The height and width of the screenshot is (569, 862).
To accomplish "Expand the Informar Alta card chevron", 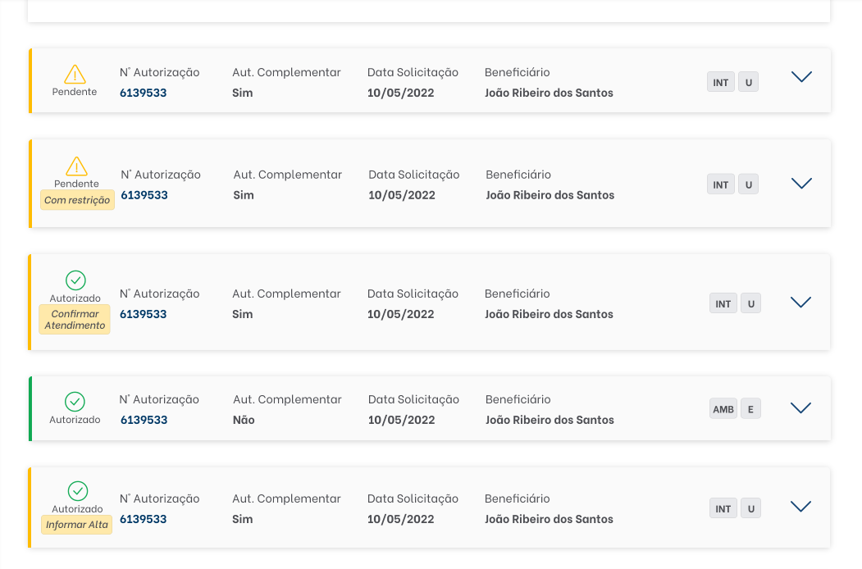I will pos(801,507).
